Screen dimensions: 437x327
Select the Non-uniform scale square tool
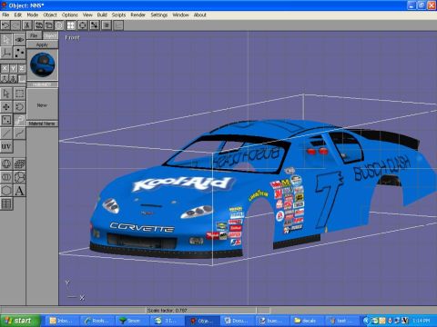(6, 120)
